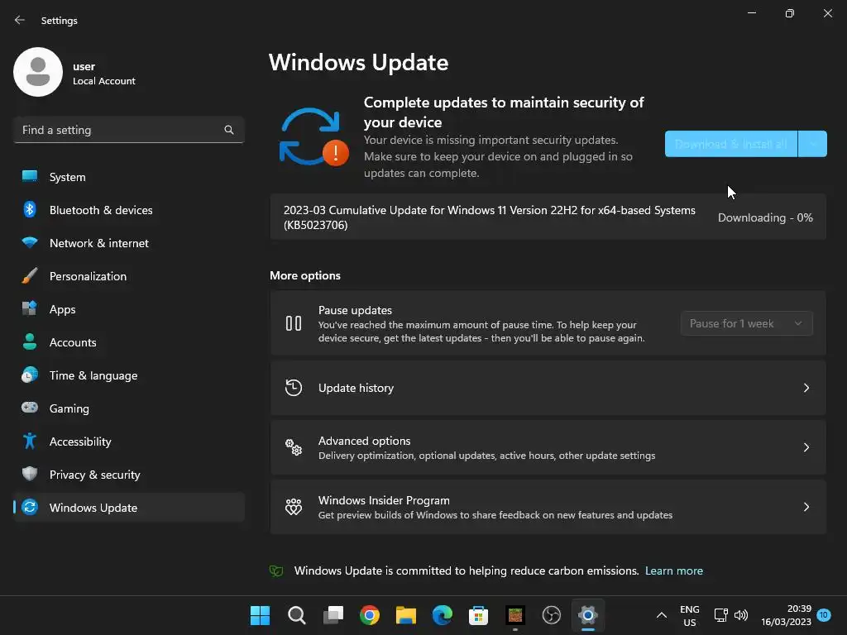Screen dimensions: 847x635
Task: Open Advanced options row
Action: [548, 447]
